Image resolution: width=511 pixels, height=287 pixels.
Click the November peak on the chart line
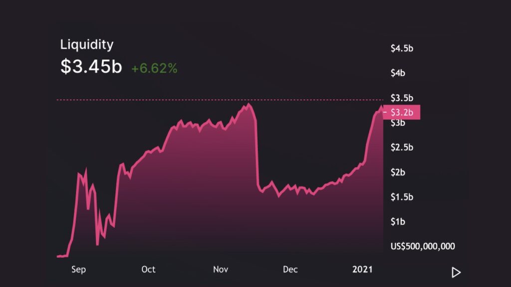tap(249, 105)
